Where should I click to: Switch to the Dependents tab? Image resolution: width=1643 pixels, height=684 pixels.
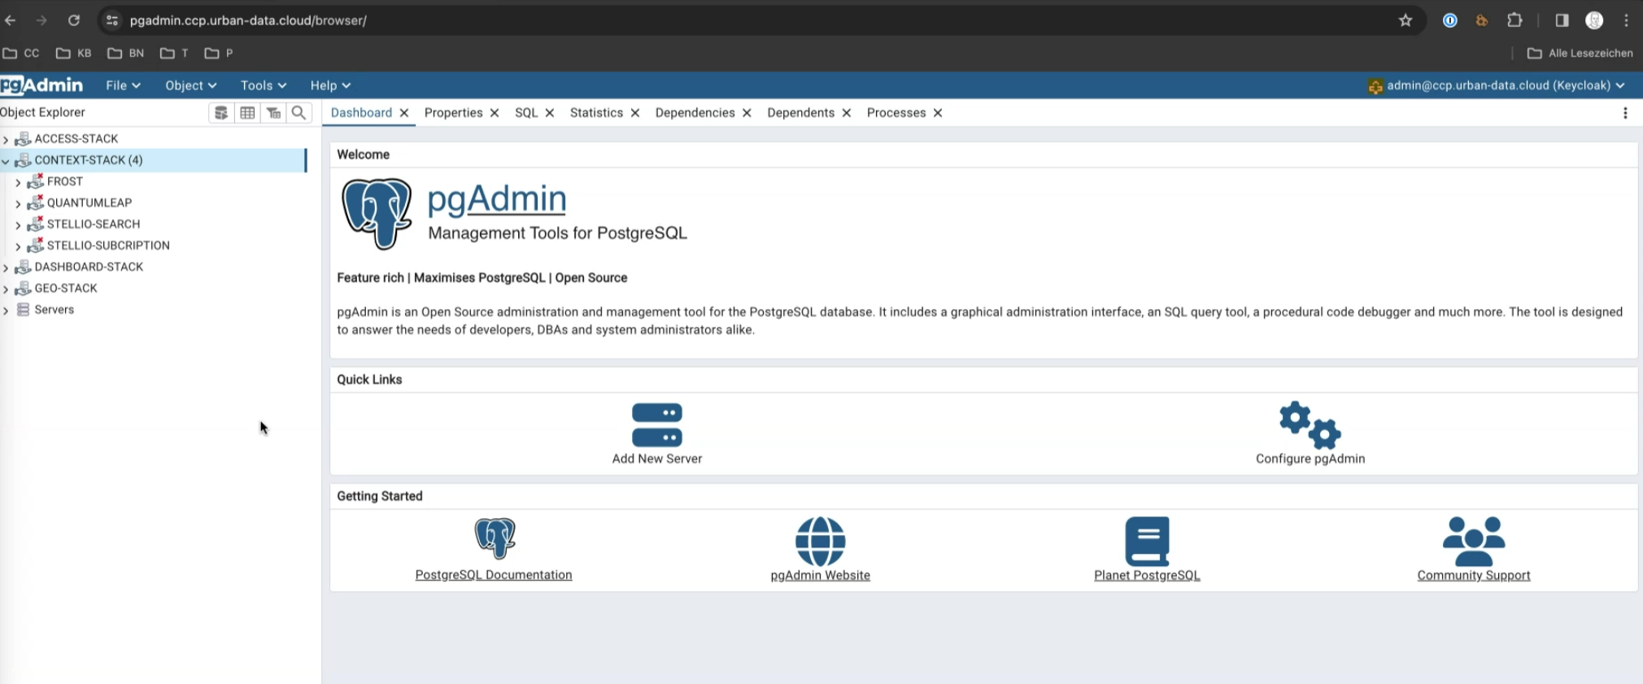point(800,113)
